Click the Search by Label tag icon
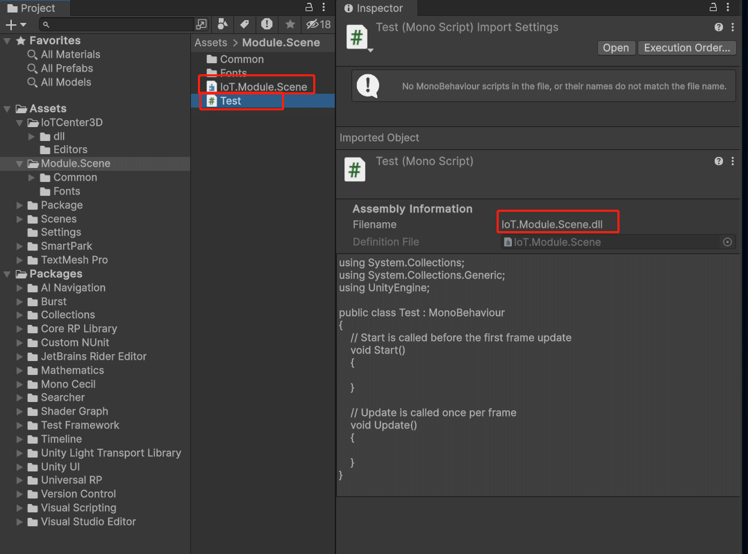The image size is (748, 554). pos(244,24)
